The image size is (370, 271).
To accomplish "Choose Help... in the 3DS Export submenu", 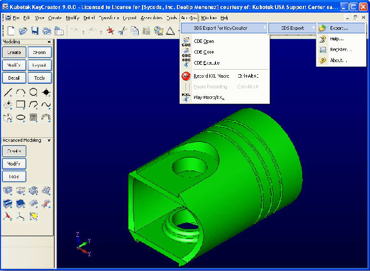I will 341,39.
